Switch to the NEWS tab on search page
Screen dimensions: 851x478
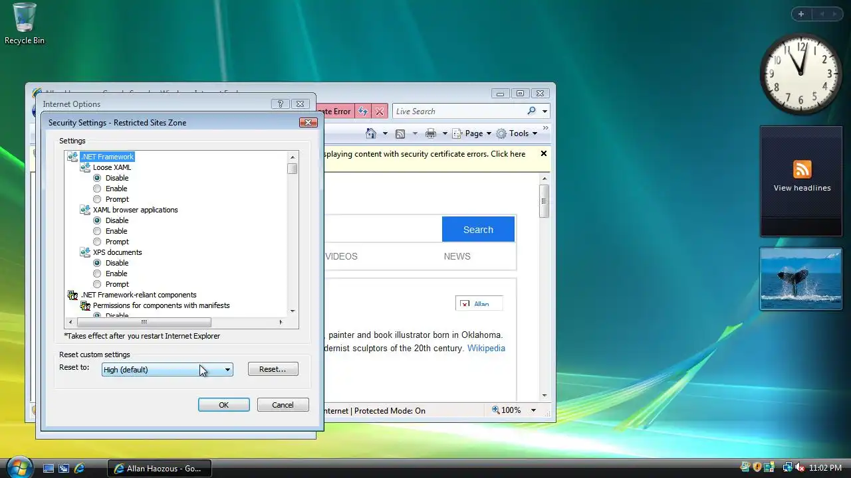click(457, 256)
